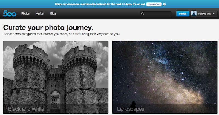Image resolution: width=219 pixels, height=115 pixels.
Task: Select the castle towers category photo
Action: click(56, 77)
